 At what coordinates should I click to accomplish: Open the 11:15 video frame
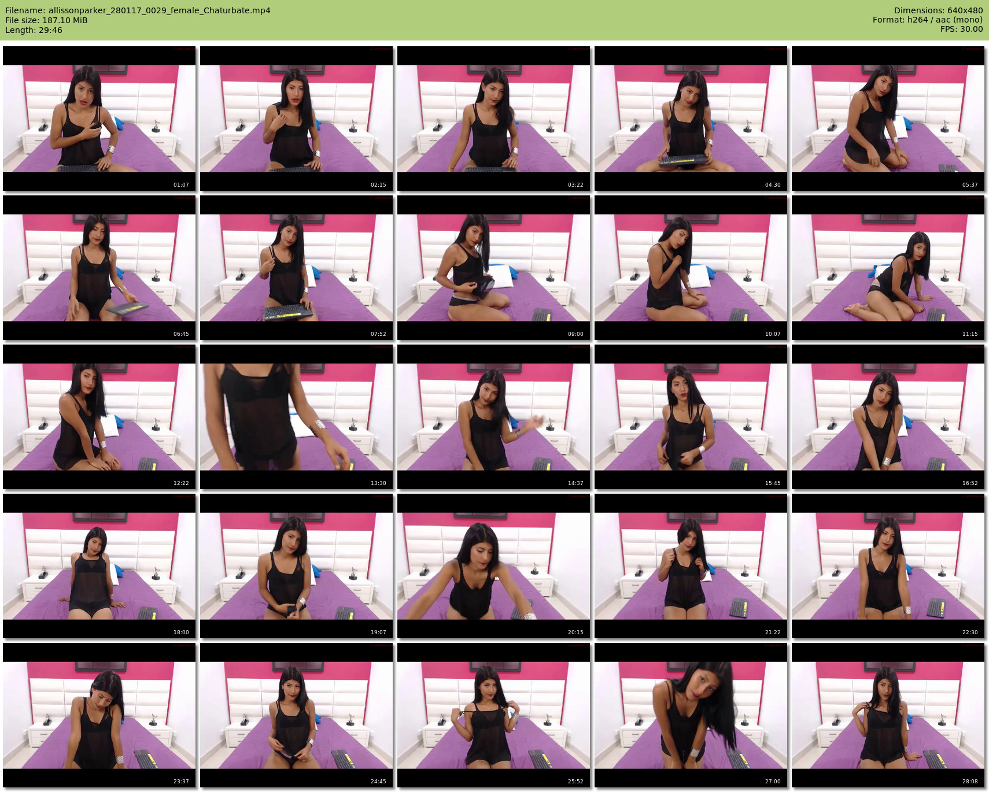pyautogui.click(x=888, y=268)
